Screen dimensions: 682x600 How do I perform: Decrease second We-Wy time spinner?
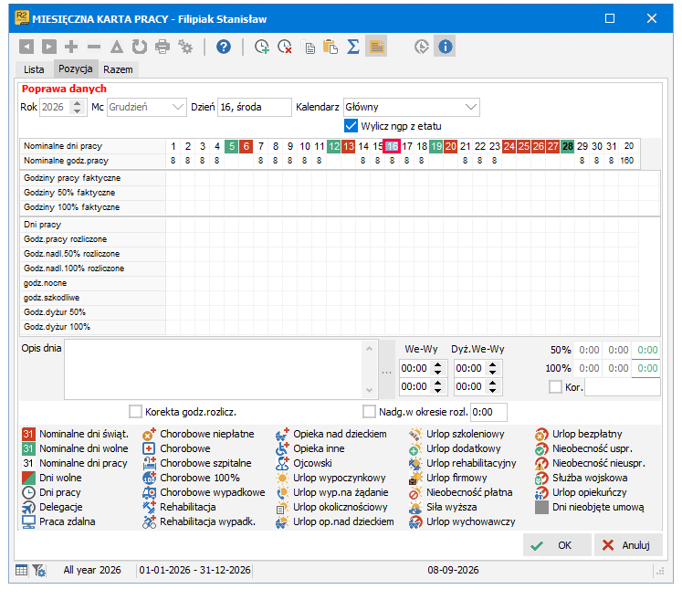click(438, 391)
